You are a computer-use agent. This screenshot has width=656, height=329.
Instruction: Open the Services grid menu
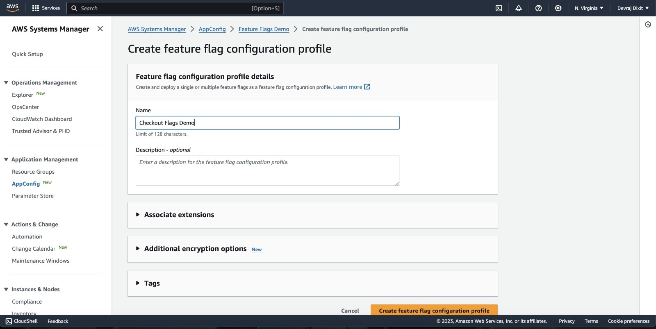[46, 8]
